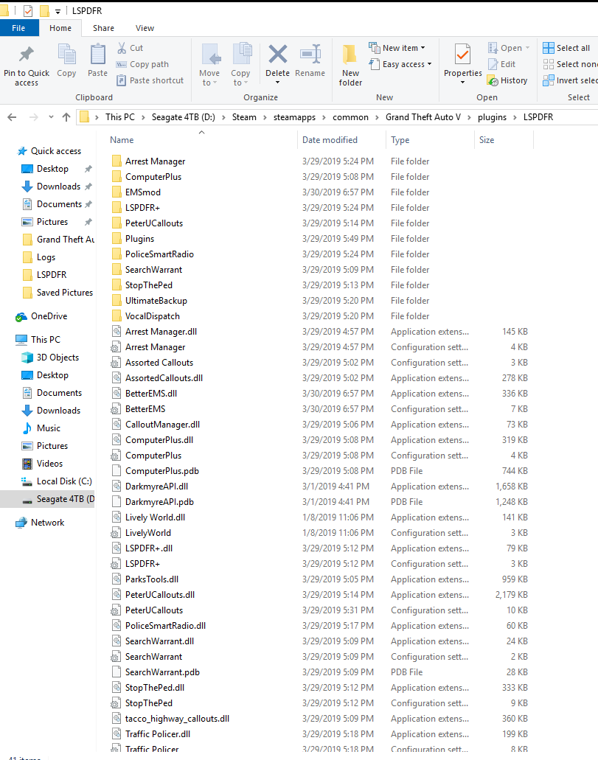
Task: Click Paste shortcut command
Action: pos(150,80)
